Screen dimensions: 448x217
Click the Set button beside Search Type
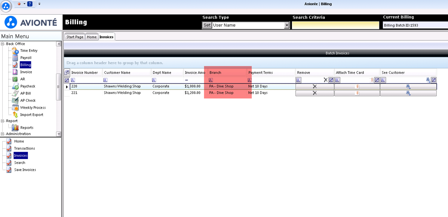point(207,25)
